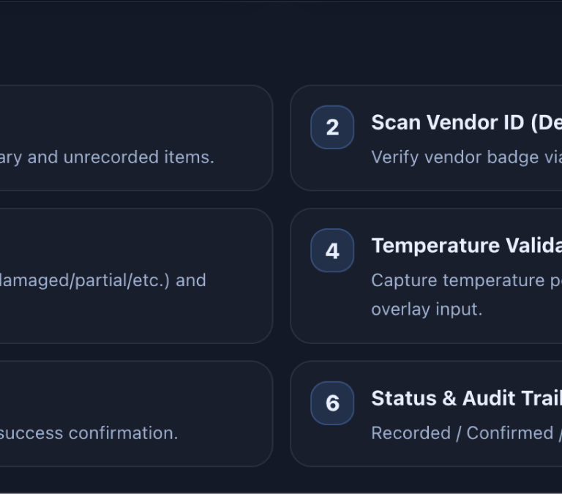Click the 'Capture temperature' description line

click(467, 280)
